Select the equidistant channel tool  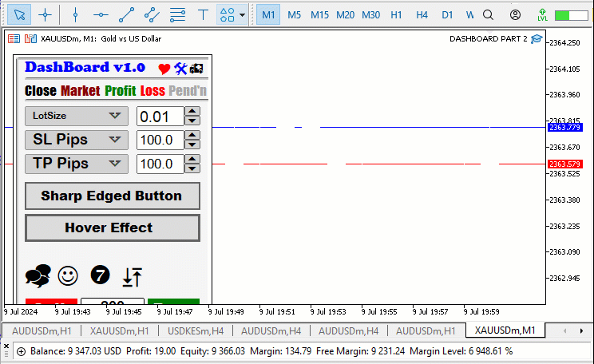tap(152, 15)
